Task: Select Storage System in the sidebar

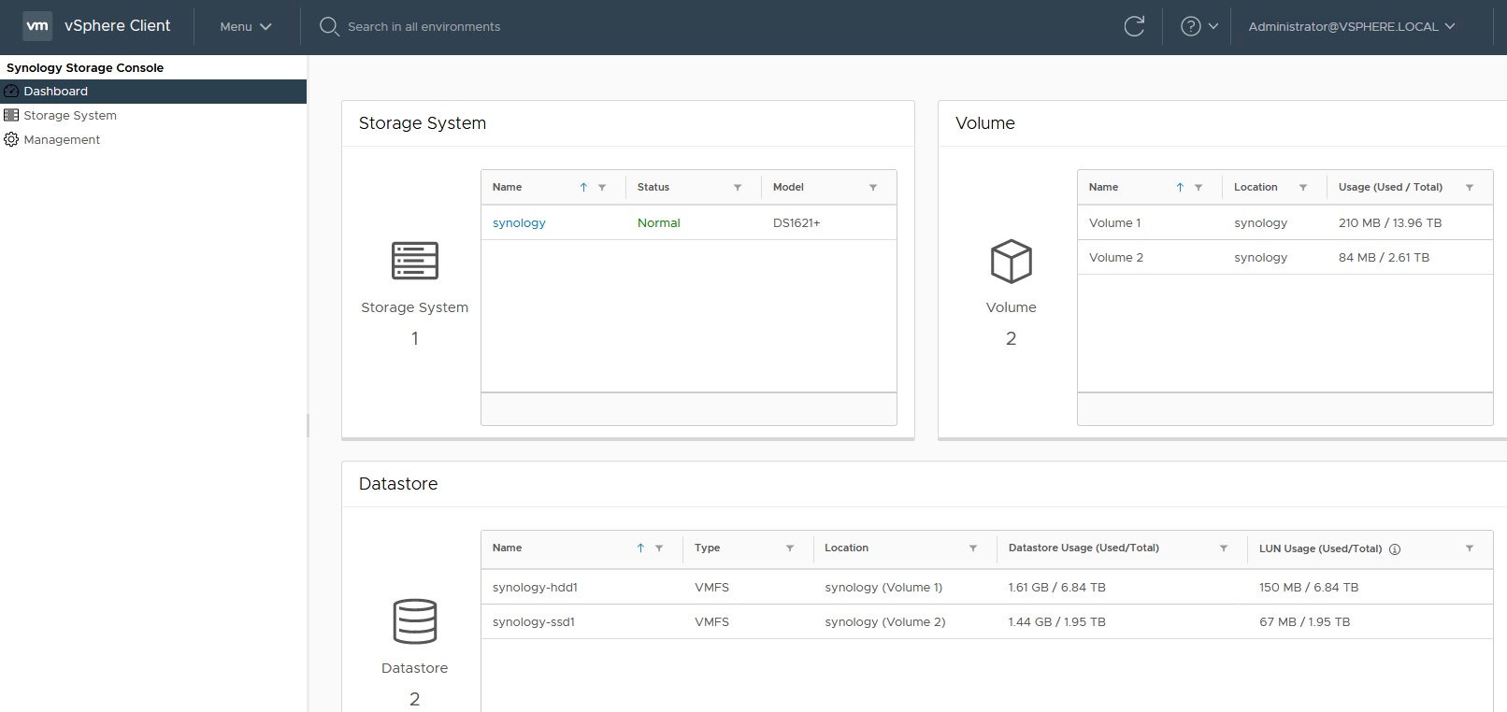Action: coord(70,116)
